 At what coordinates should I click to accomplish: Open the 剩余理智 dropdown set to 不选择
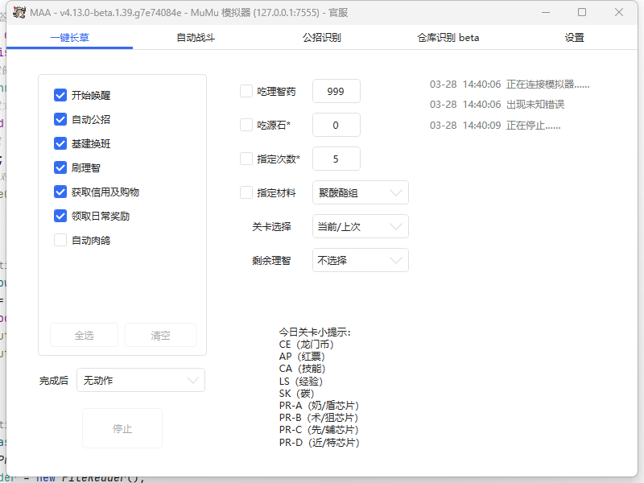361,260
